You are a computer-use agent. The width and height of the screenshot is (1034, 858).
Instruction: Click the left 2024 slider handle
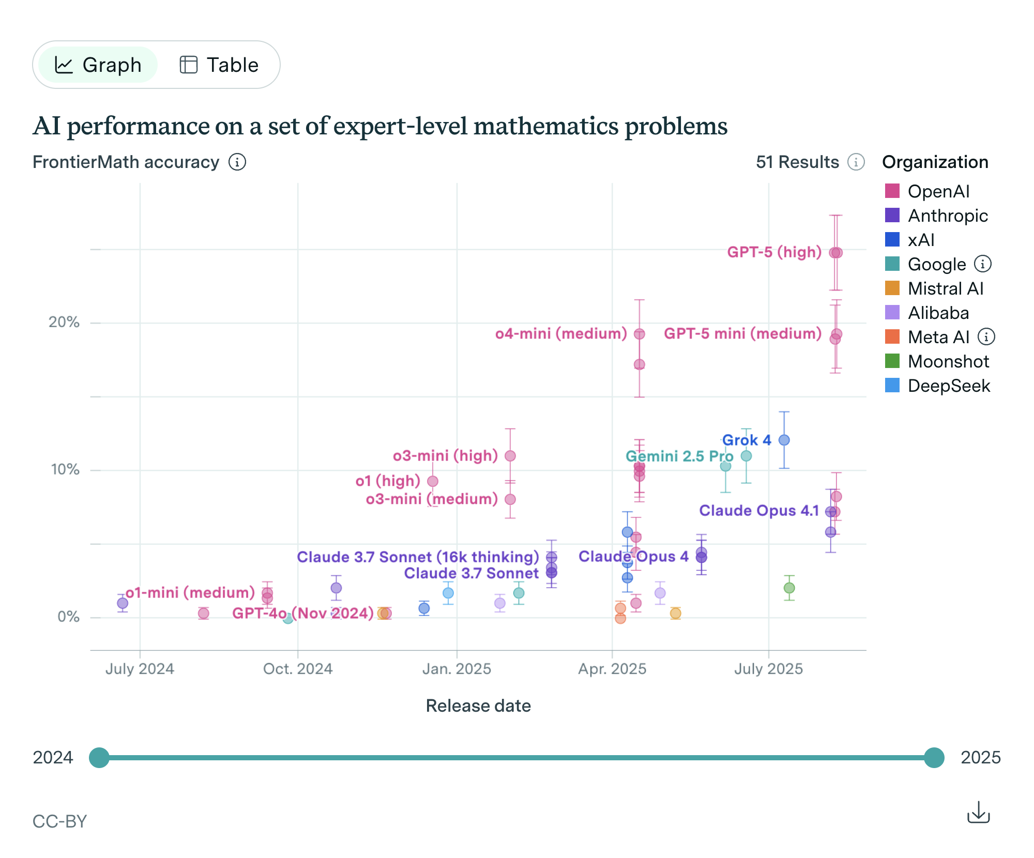point(99,758)
